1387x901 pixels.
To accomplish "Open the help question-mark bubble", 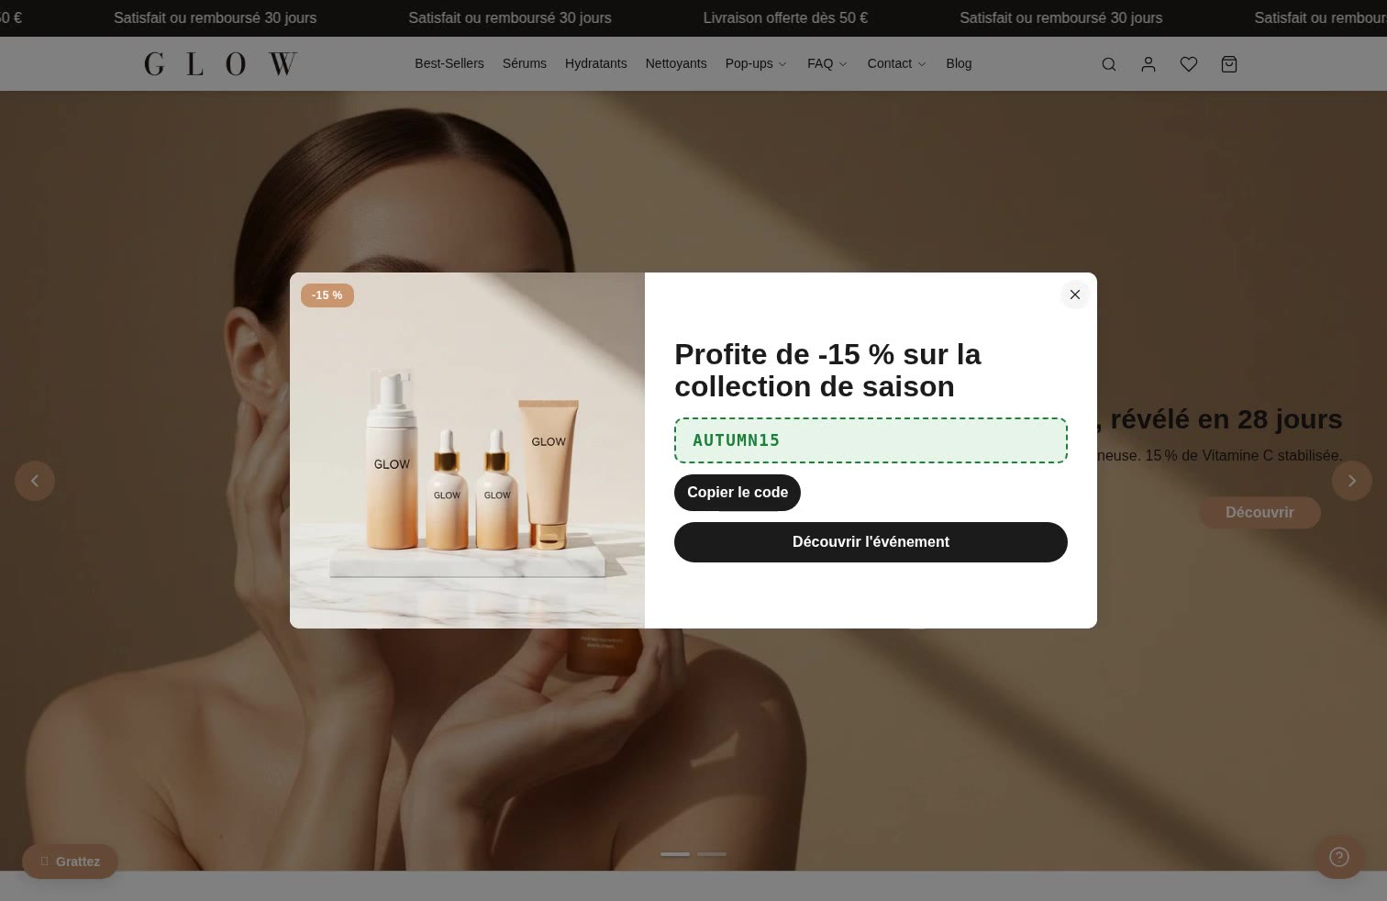I will [x=1339, y=857].
